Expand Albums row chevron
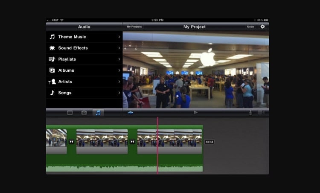320x193 pixels. [x=119, y=70]
